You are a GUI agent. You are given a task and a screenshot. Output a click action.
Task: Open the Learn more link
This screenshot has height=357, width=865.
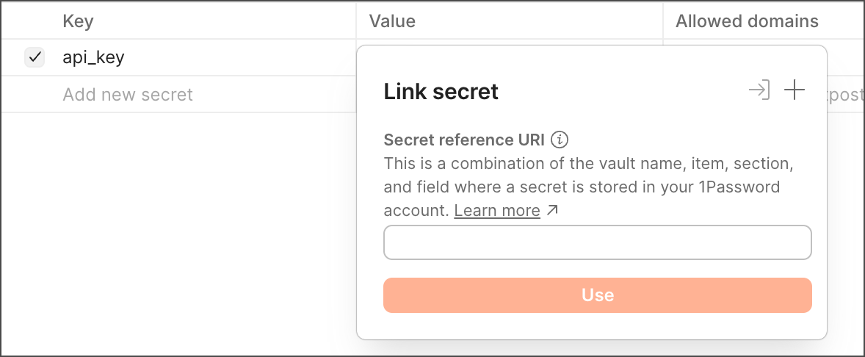(497, 211)
